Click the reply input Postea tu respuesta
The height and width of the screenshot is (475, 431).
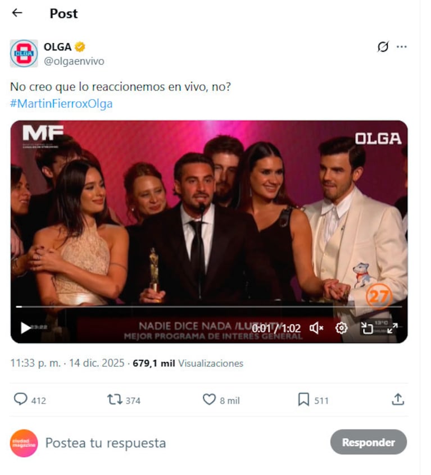pos(107,443)
